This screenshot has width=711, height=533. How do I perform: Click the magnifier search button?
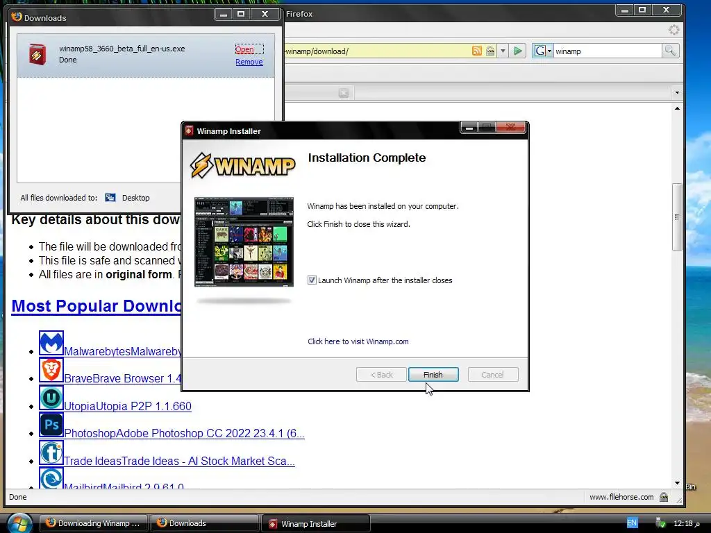click(x=670, y=51)
